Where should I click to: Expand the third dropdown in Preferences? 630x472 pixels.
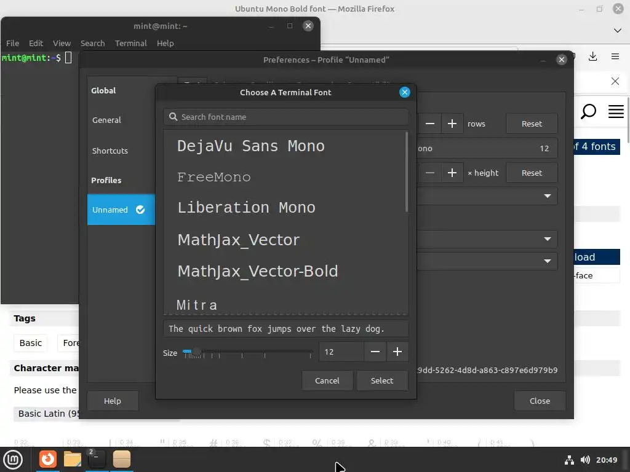487,261
